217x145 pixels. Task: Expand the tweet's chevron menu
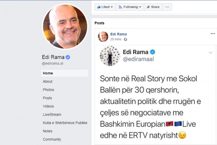pyautogui.click(x=211, y=52)
